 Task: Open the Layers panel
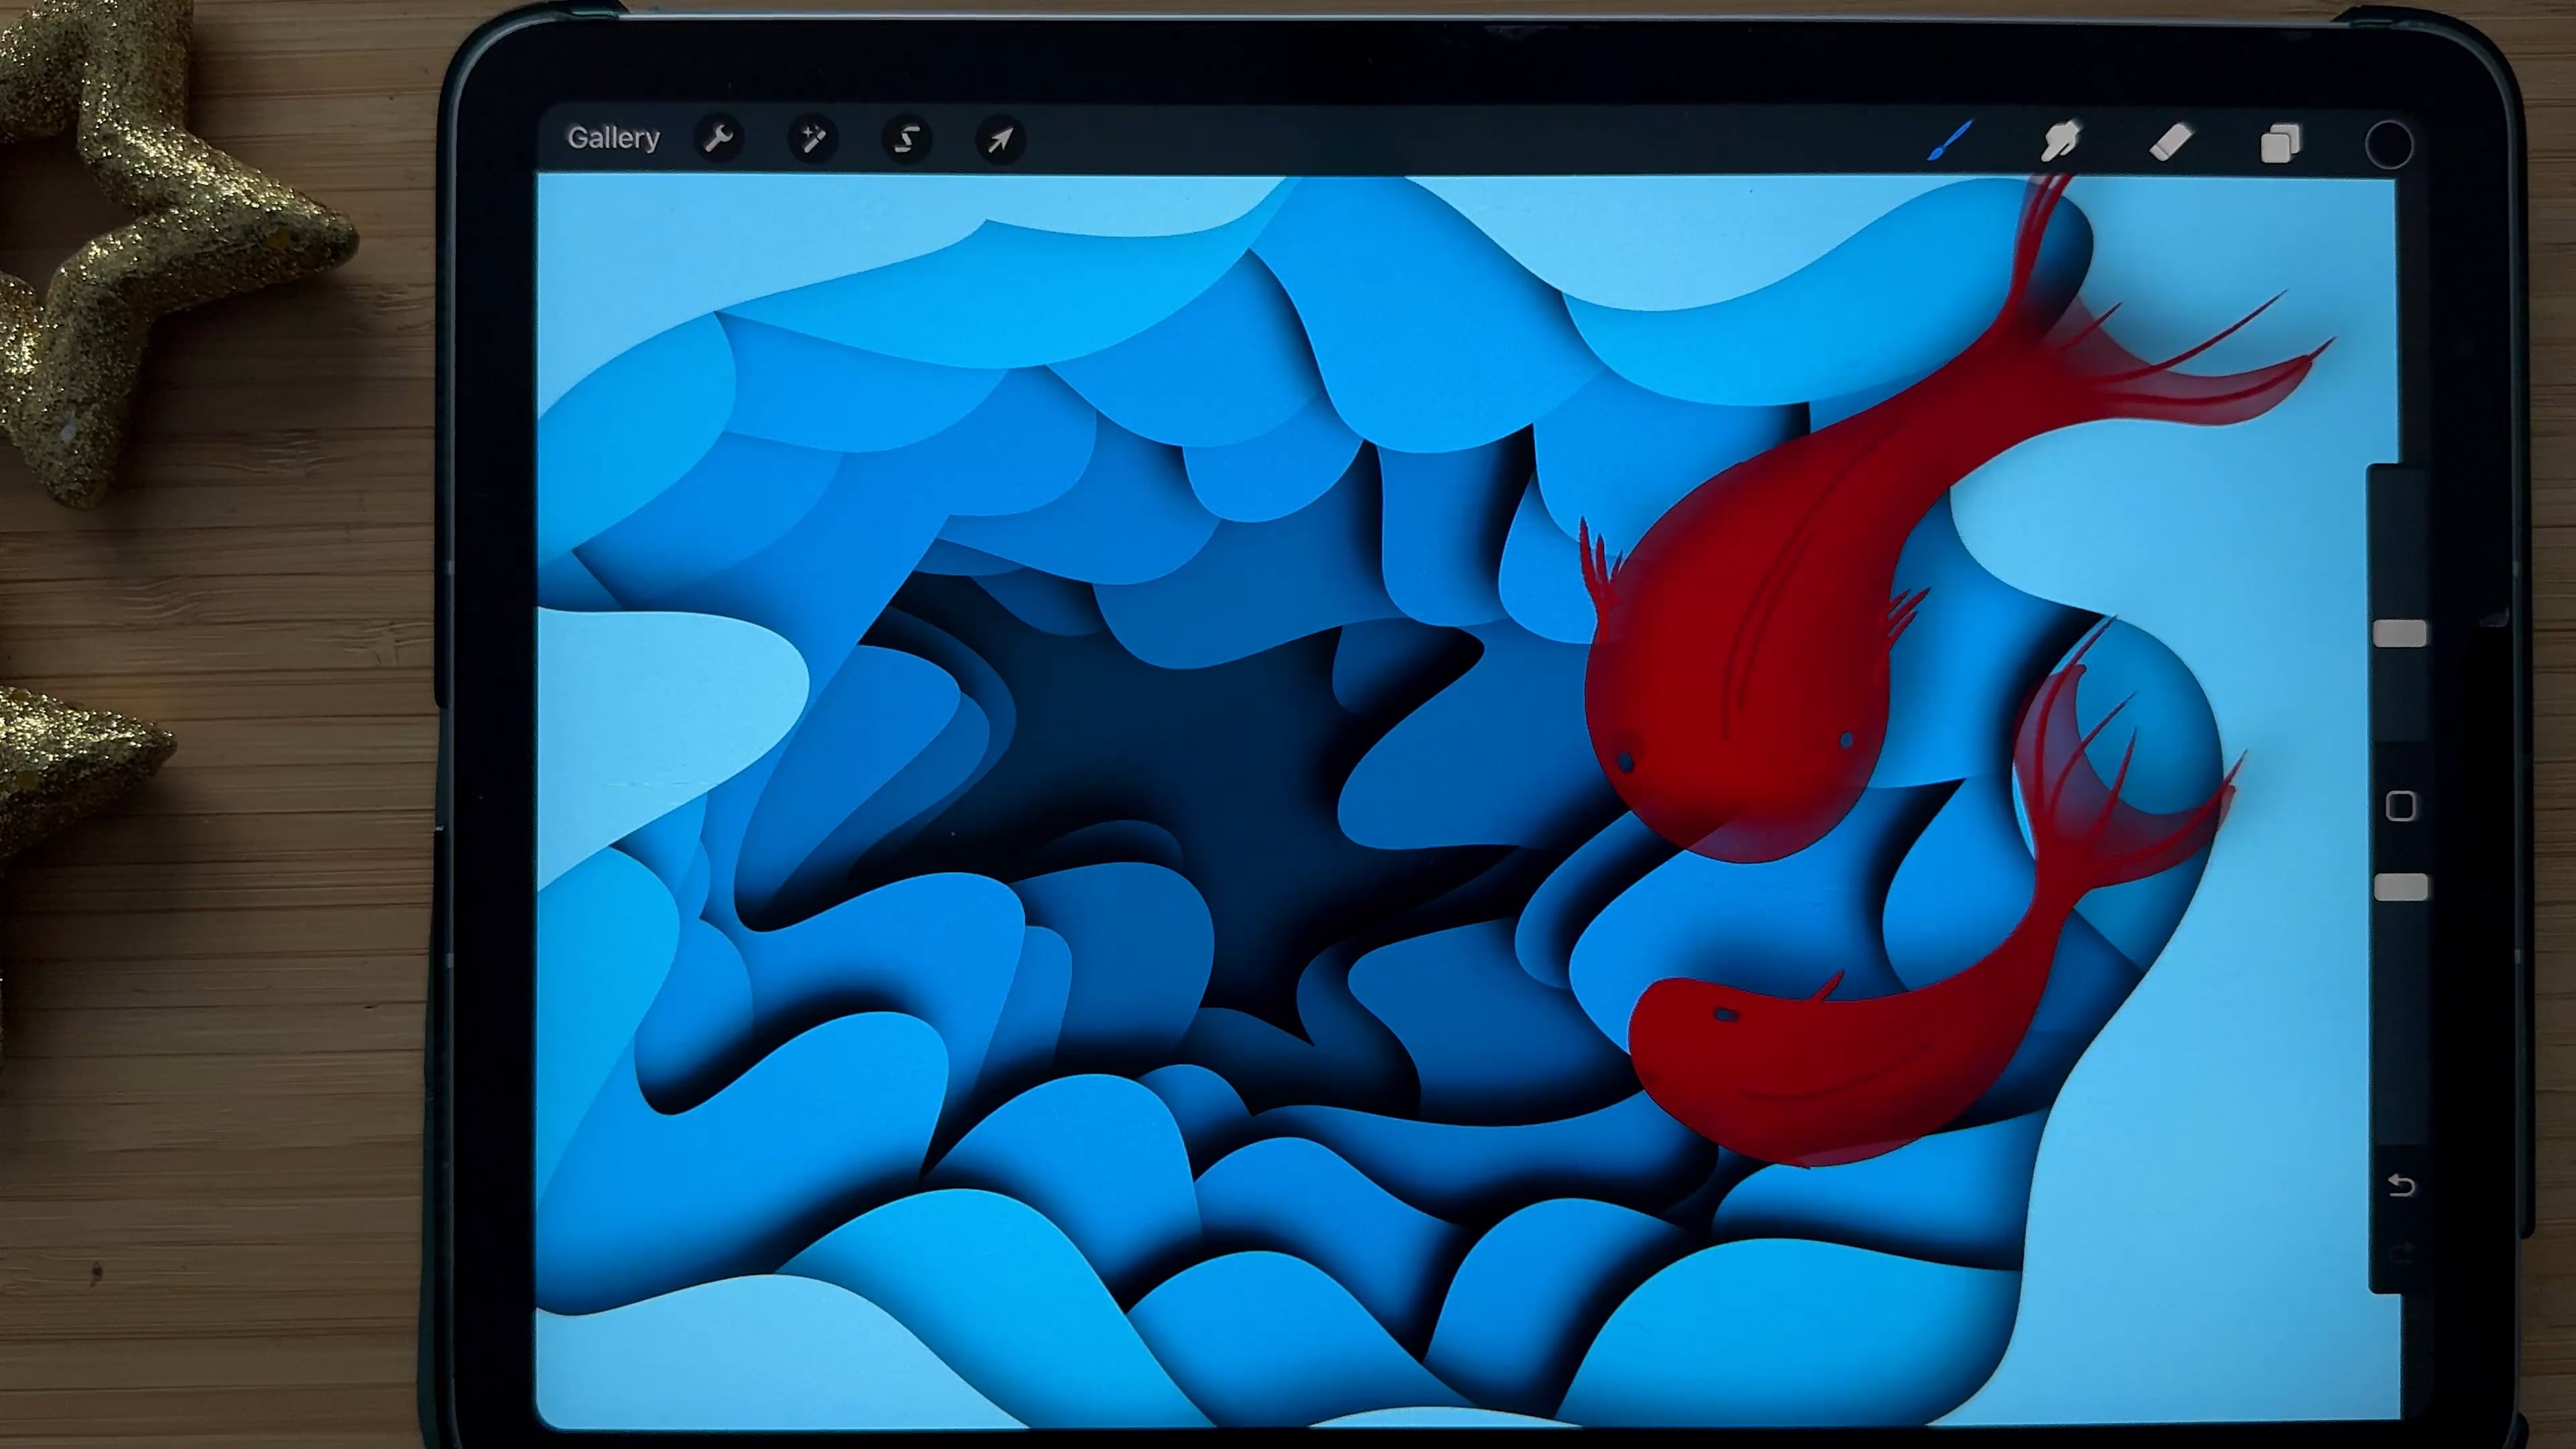pyautogui.click(x=2280, y=144)
